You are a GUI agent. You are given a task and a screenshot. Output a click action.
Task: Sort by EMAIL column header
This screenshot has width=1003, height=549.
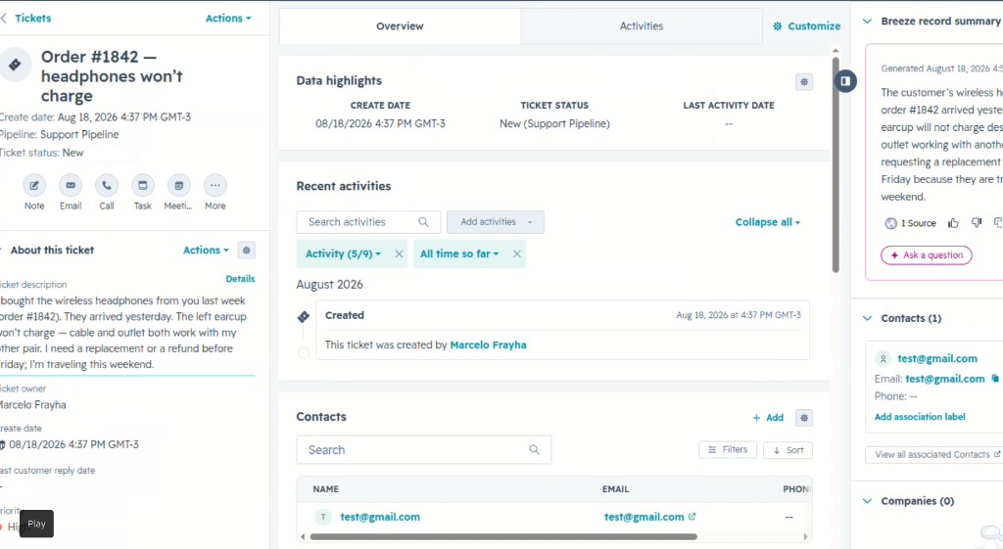(x=615, y=489)
